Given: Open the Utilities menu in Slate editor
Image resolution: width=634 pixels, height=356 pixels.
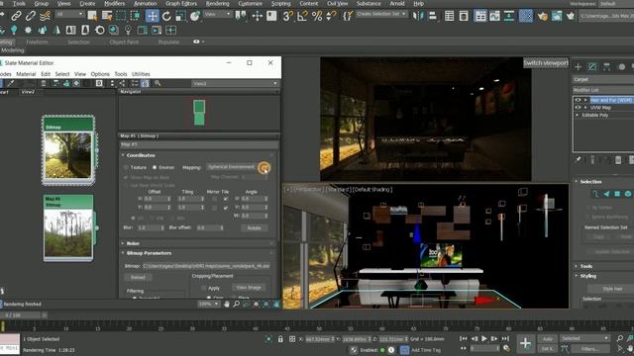Looking at the screenshot, I should [141, 74].
